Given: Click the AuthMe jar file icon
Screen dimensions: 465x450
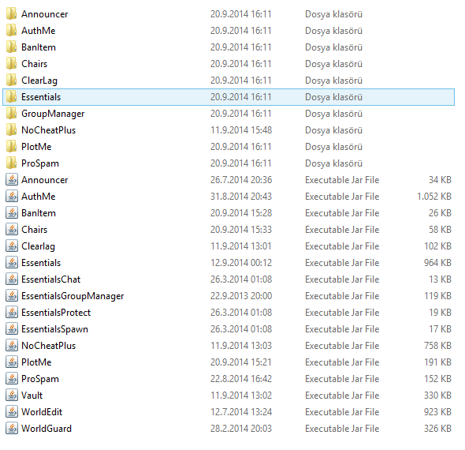Looking at the screenshot, I should pyautogui.click(x=12, y=197).
